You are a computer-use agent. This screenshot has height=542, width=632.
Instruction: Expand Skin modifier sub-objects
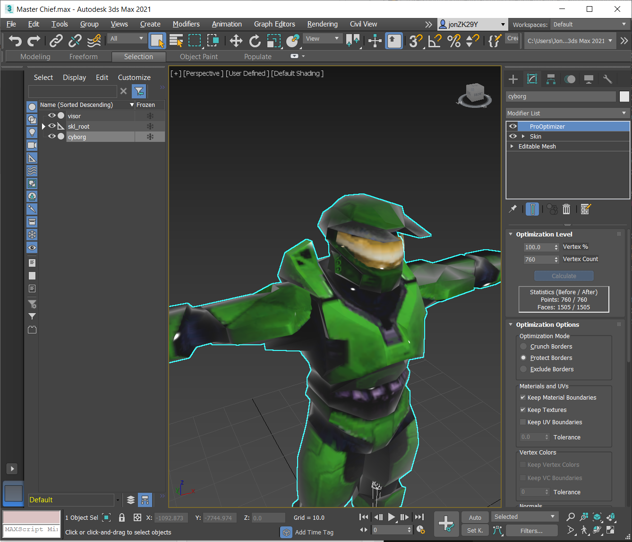tap(523, 136)
